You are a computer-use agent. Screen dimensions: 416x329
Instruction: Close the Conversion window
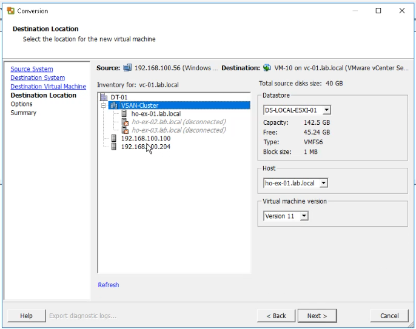[402, 11]
